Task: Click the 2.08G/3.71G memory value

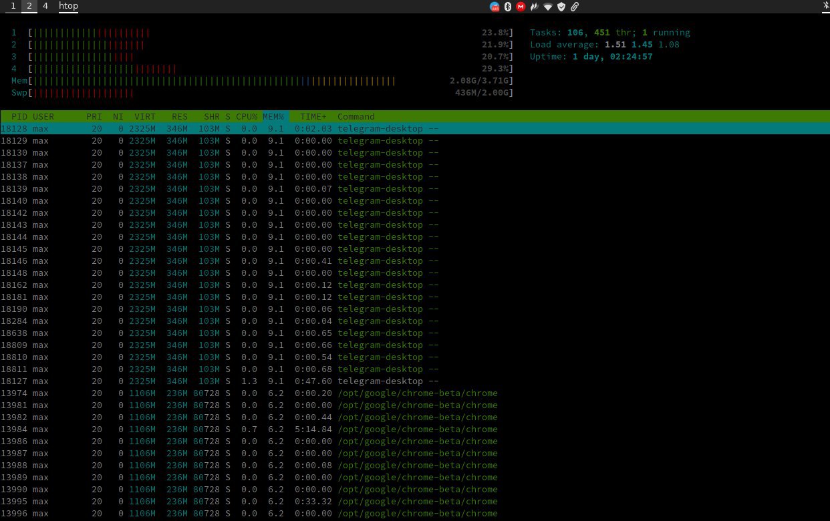Action: click(479, 80)
